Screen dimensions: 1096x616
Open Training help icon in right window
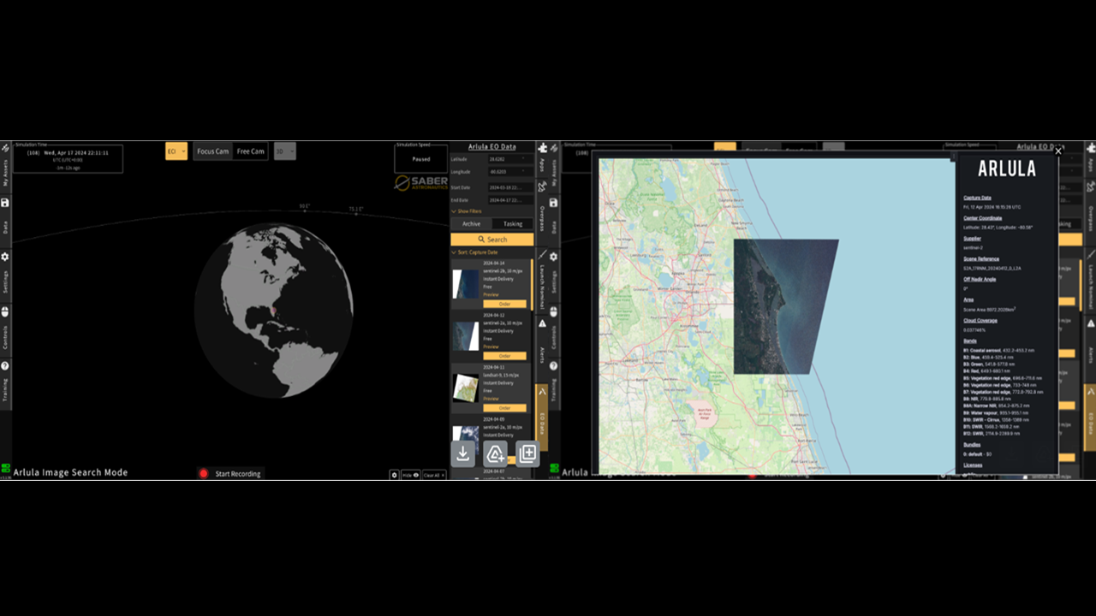tap(553, 366)
